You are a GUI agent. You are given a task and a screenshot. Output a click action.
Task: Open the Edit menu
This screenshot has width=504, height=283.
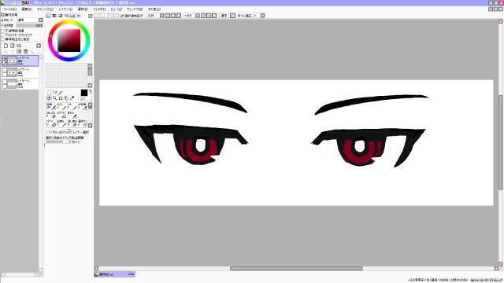(27, 9)
